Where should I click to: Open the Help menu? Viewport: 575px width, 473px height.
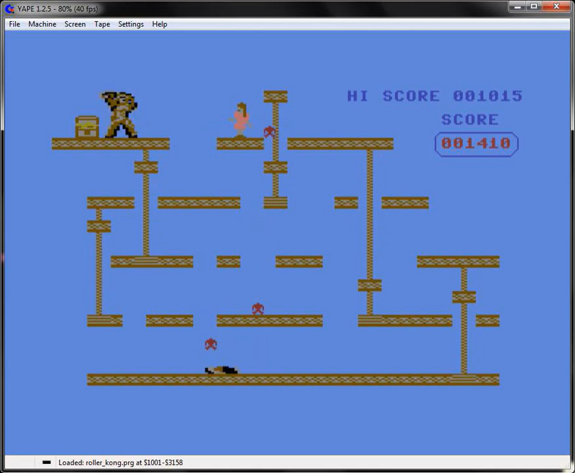(160, 24)
